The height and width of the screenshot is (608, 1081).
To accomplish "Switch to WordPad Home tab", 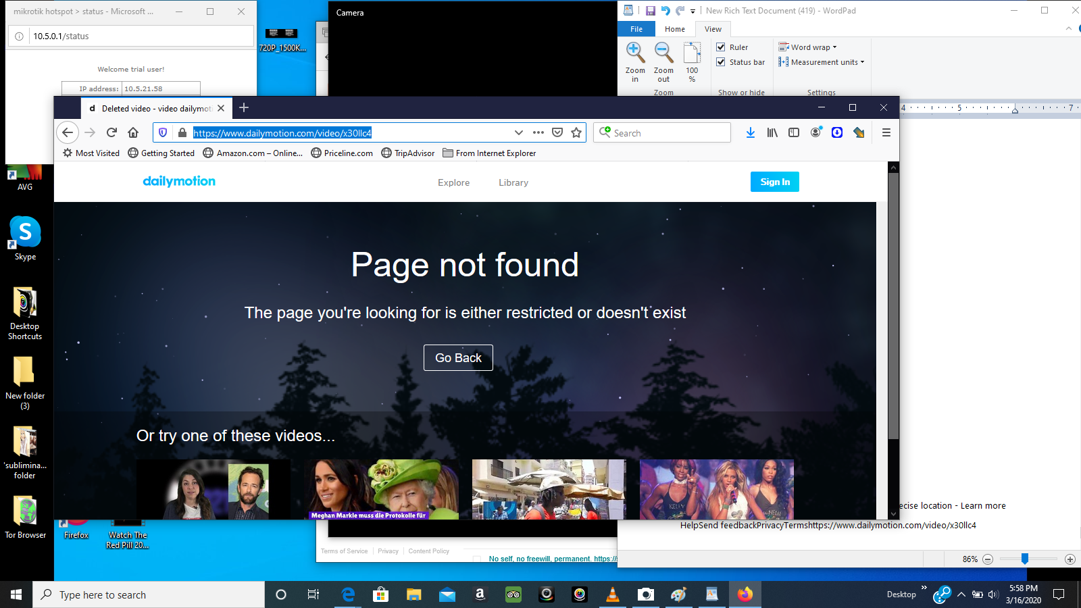I will pos(674,29).
